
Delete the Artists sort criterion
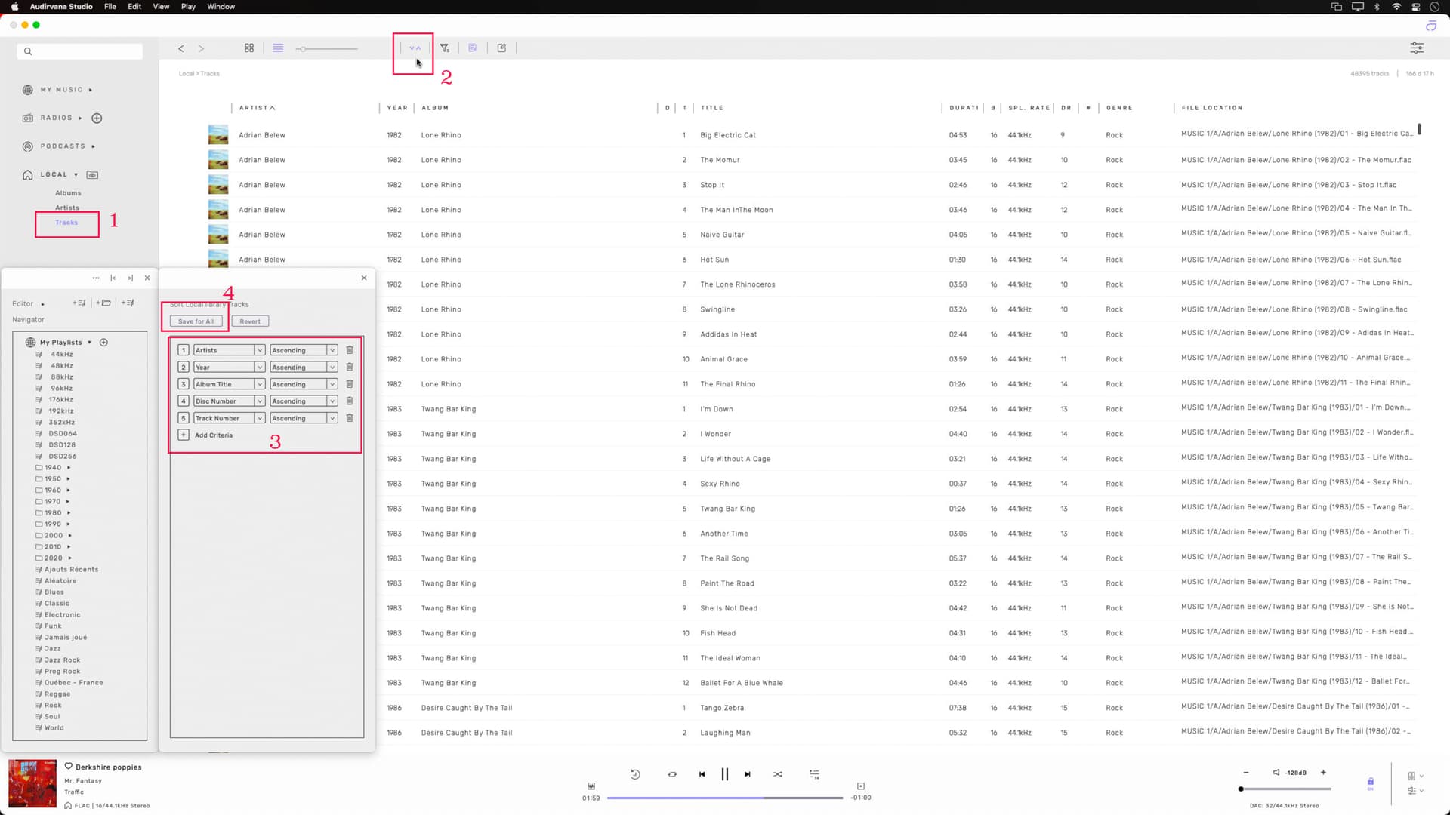pos(350,350)
